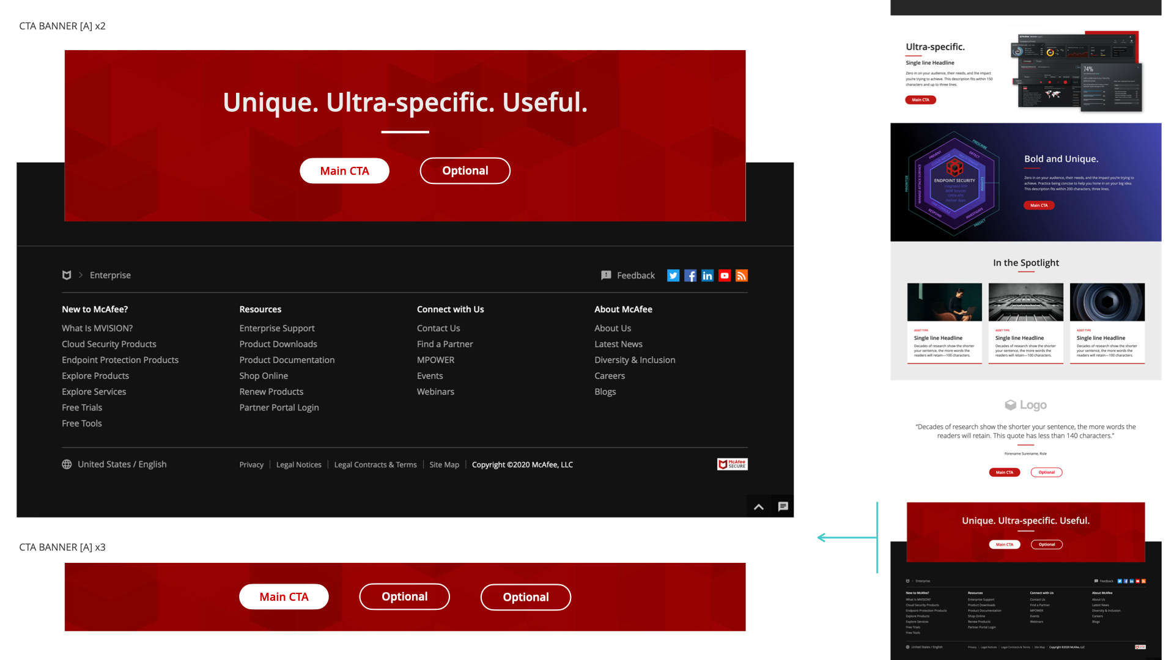
Task: Open the Partner Portal Login link
Action: tap(279, 408)
